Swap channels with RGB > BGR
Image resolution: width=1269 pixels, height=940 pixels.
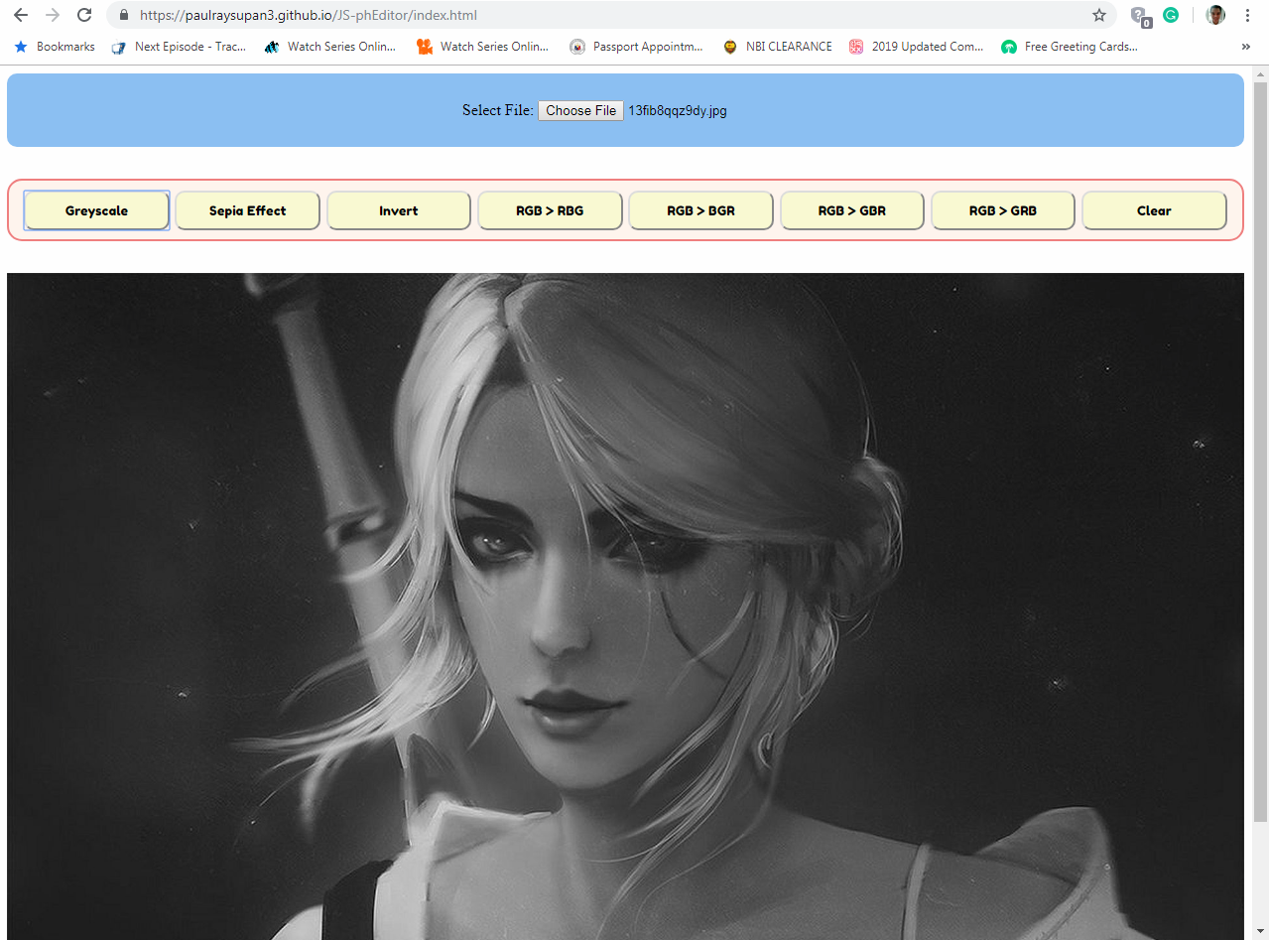(700, 210)
